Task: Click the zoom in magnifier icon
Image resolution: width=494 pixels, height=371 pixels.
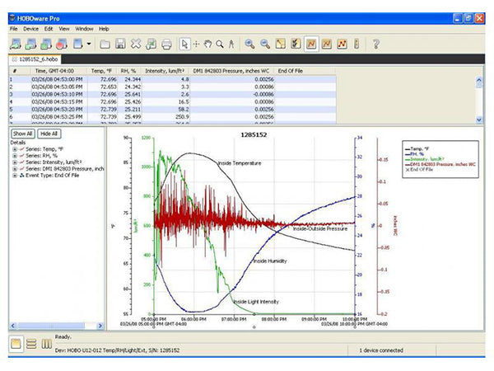Action: pos(249,44)
